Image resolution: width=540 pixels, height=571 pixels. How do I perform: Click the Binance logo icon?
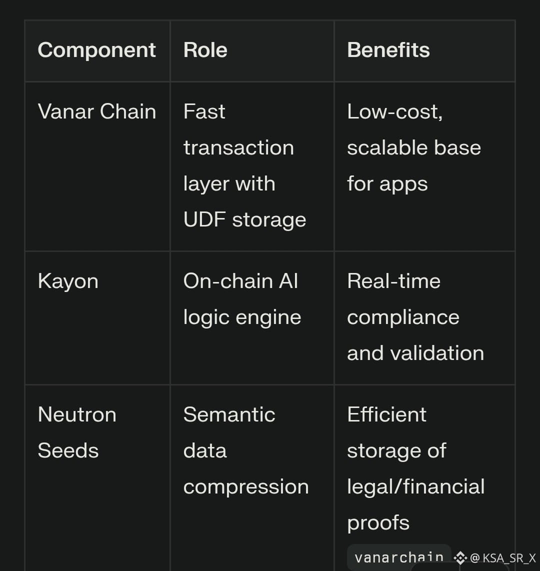460,557
